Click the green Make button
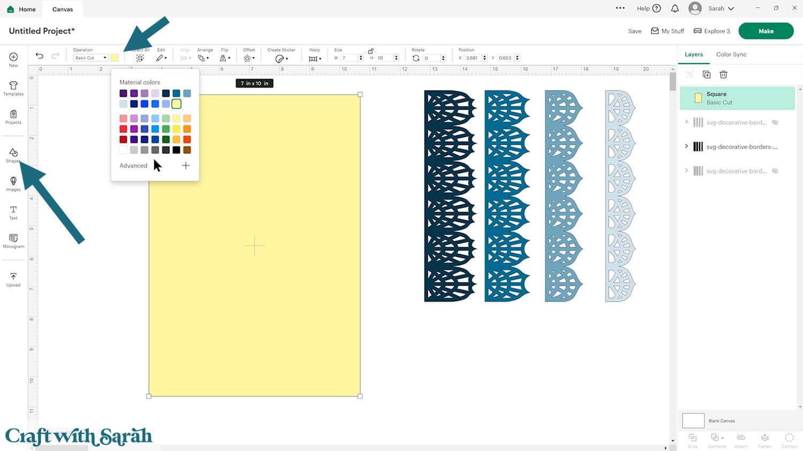Viewport: 803px width, 451px height. pos(766,31)
